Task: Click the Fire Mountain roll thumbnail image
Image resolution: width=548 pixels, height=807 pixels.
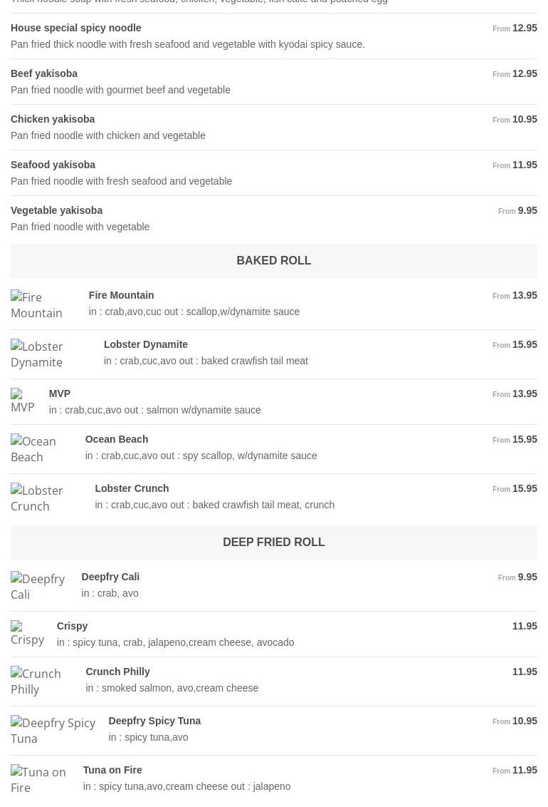Action: (x=37, y=305)
